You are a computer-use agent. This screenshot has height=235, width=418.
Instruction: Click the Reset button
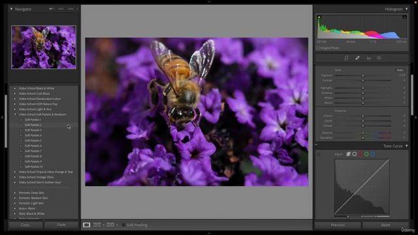coord(385,225)
